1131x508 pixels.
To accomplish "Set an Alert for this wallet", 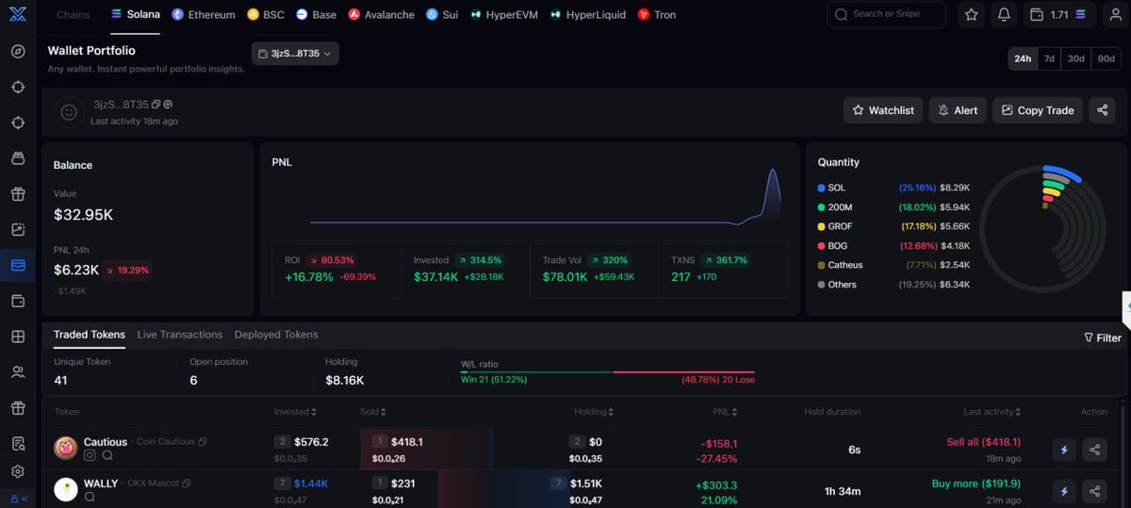I will pos(958,110).
